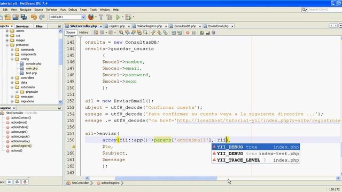Open the Run Project dropdown arrow

click(x=122, y=17)
